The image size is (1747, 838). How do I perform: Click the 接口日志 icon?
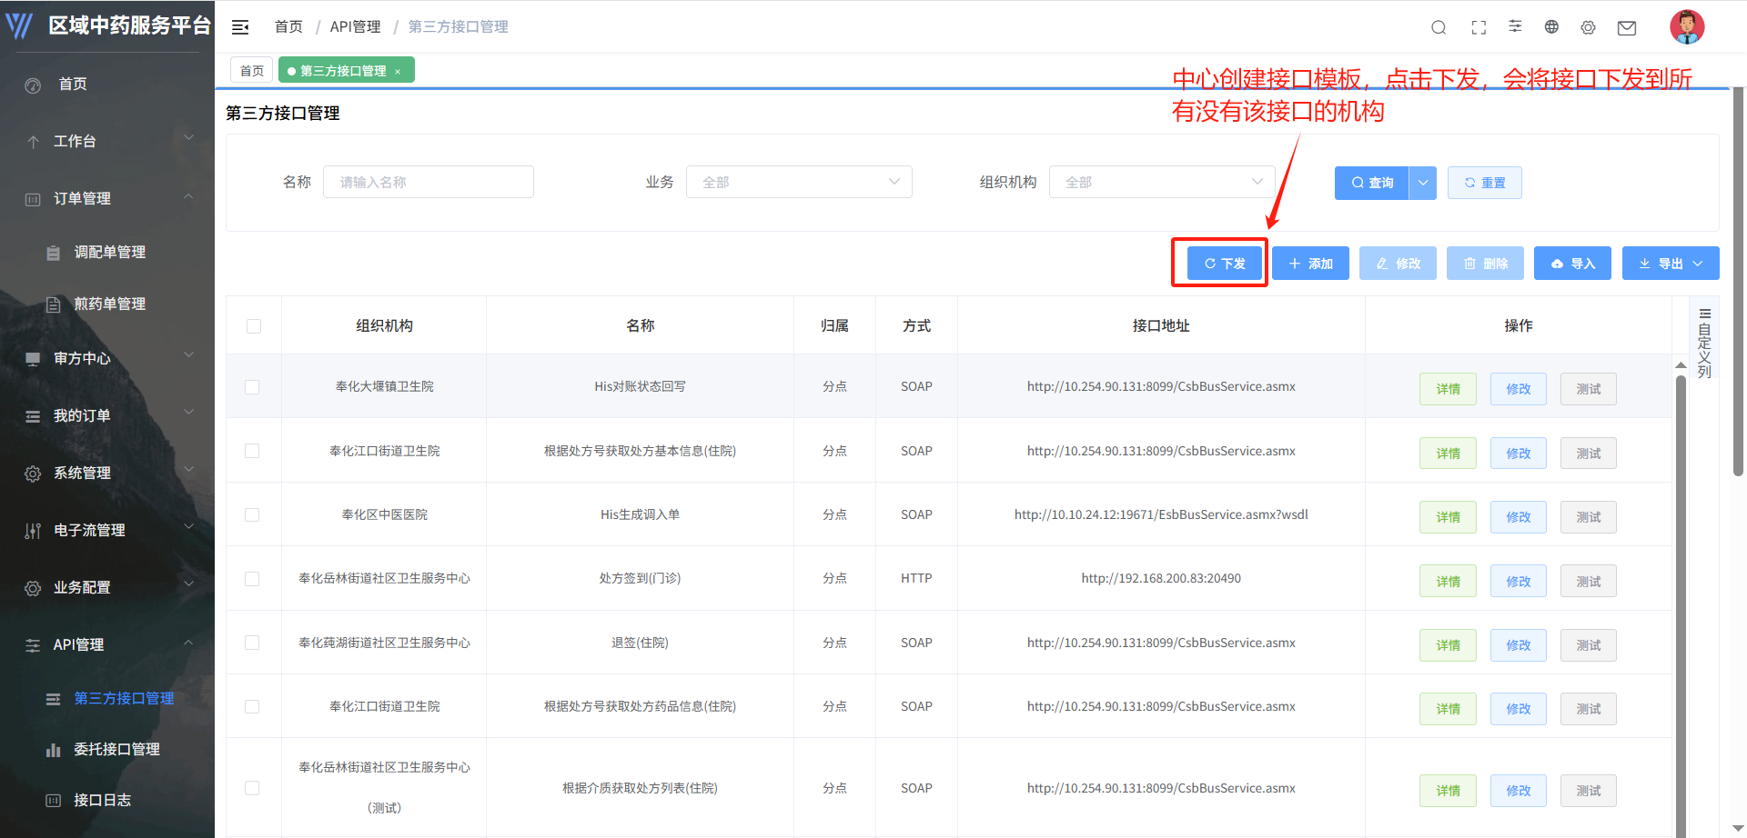(54, 801)
